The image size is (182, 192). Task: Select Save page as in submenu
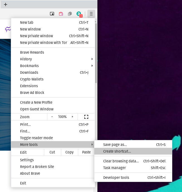pyautogui.click(x=133, y=144)
